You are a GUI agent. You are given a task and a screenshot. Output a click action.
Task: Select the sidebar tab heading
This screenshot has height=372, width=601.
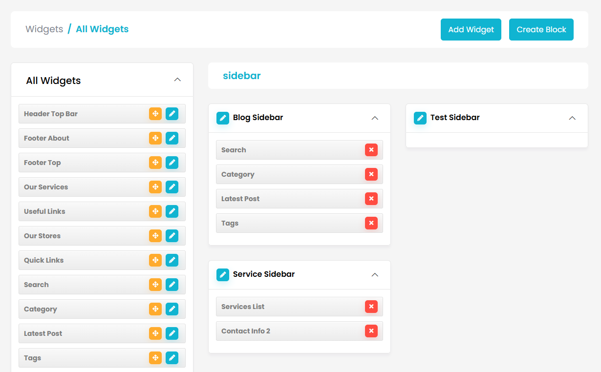pyautogui.click(x=242, y=76)
